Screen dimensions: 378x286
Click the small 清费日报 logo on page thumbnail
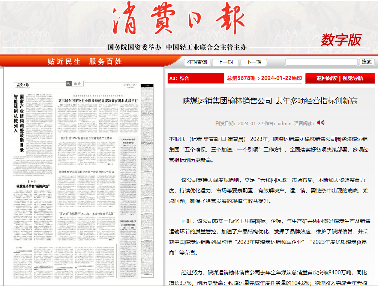click(x=22, y=85)
